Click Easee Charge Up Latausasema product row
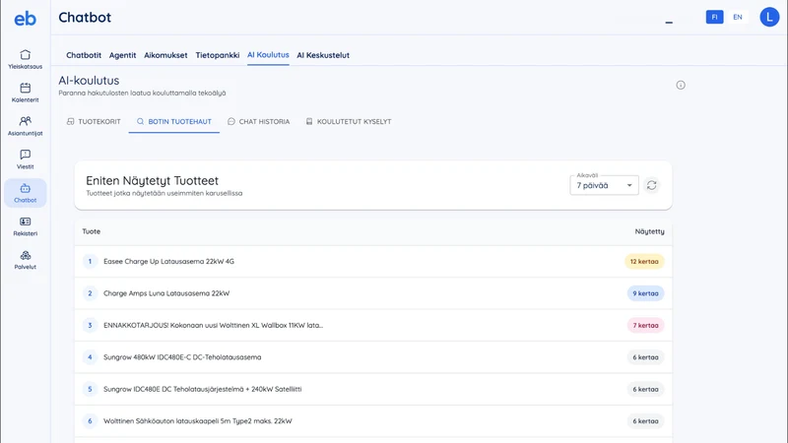The height and width of the screenshot is (443, 788). coord(373,261)
